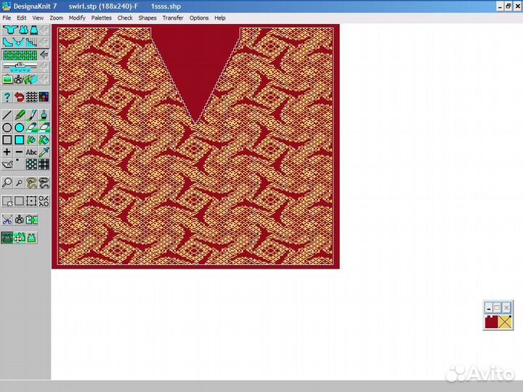Select the hand-drawing on paper icon
This screenshot has width=523, height=392.
click(x=7, y=164)
